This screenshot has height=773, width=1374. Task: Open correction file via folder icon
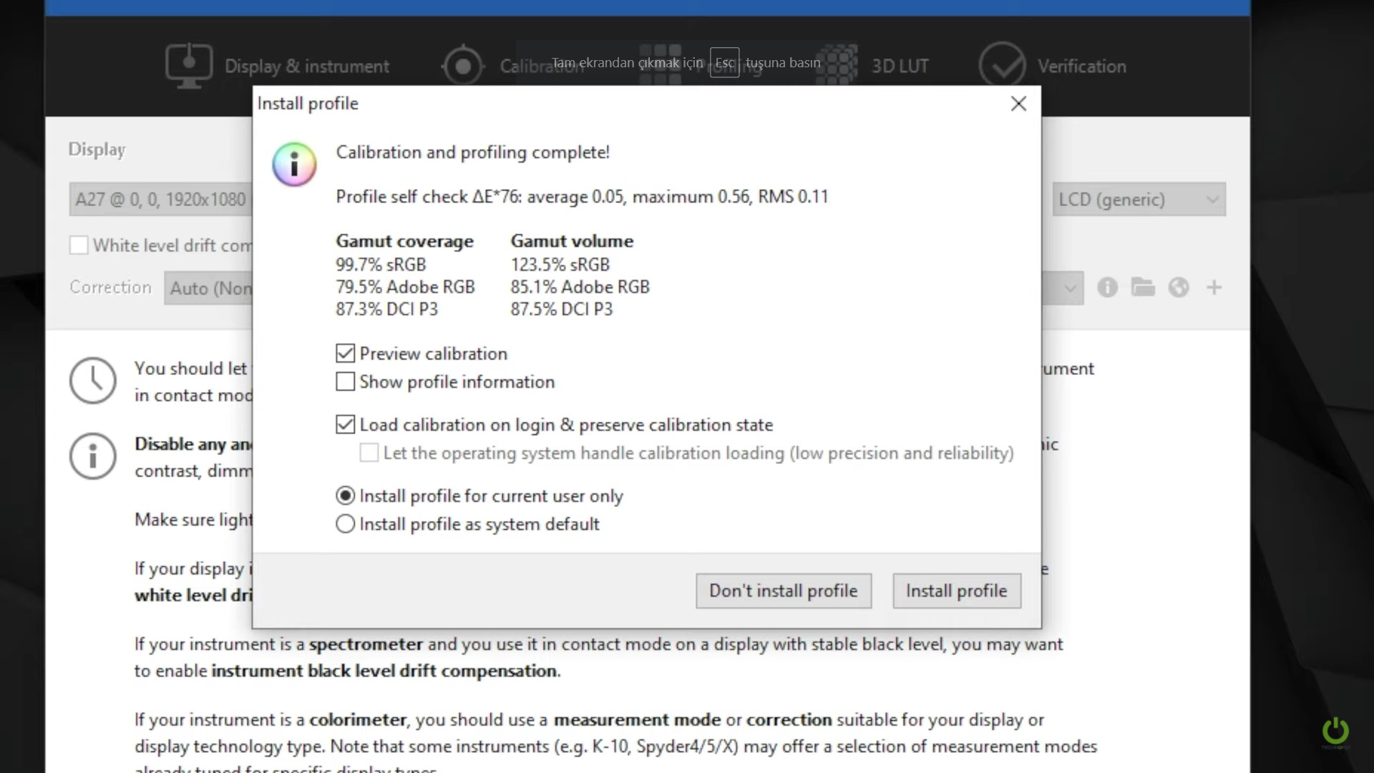(1143, 288)
